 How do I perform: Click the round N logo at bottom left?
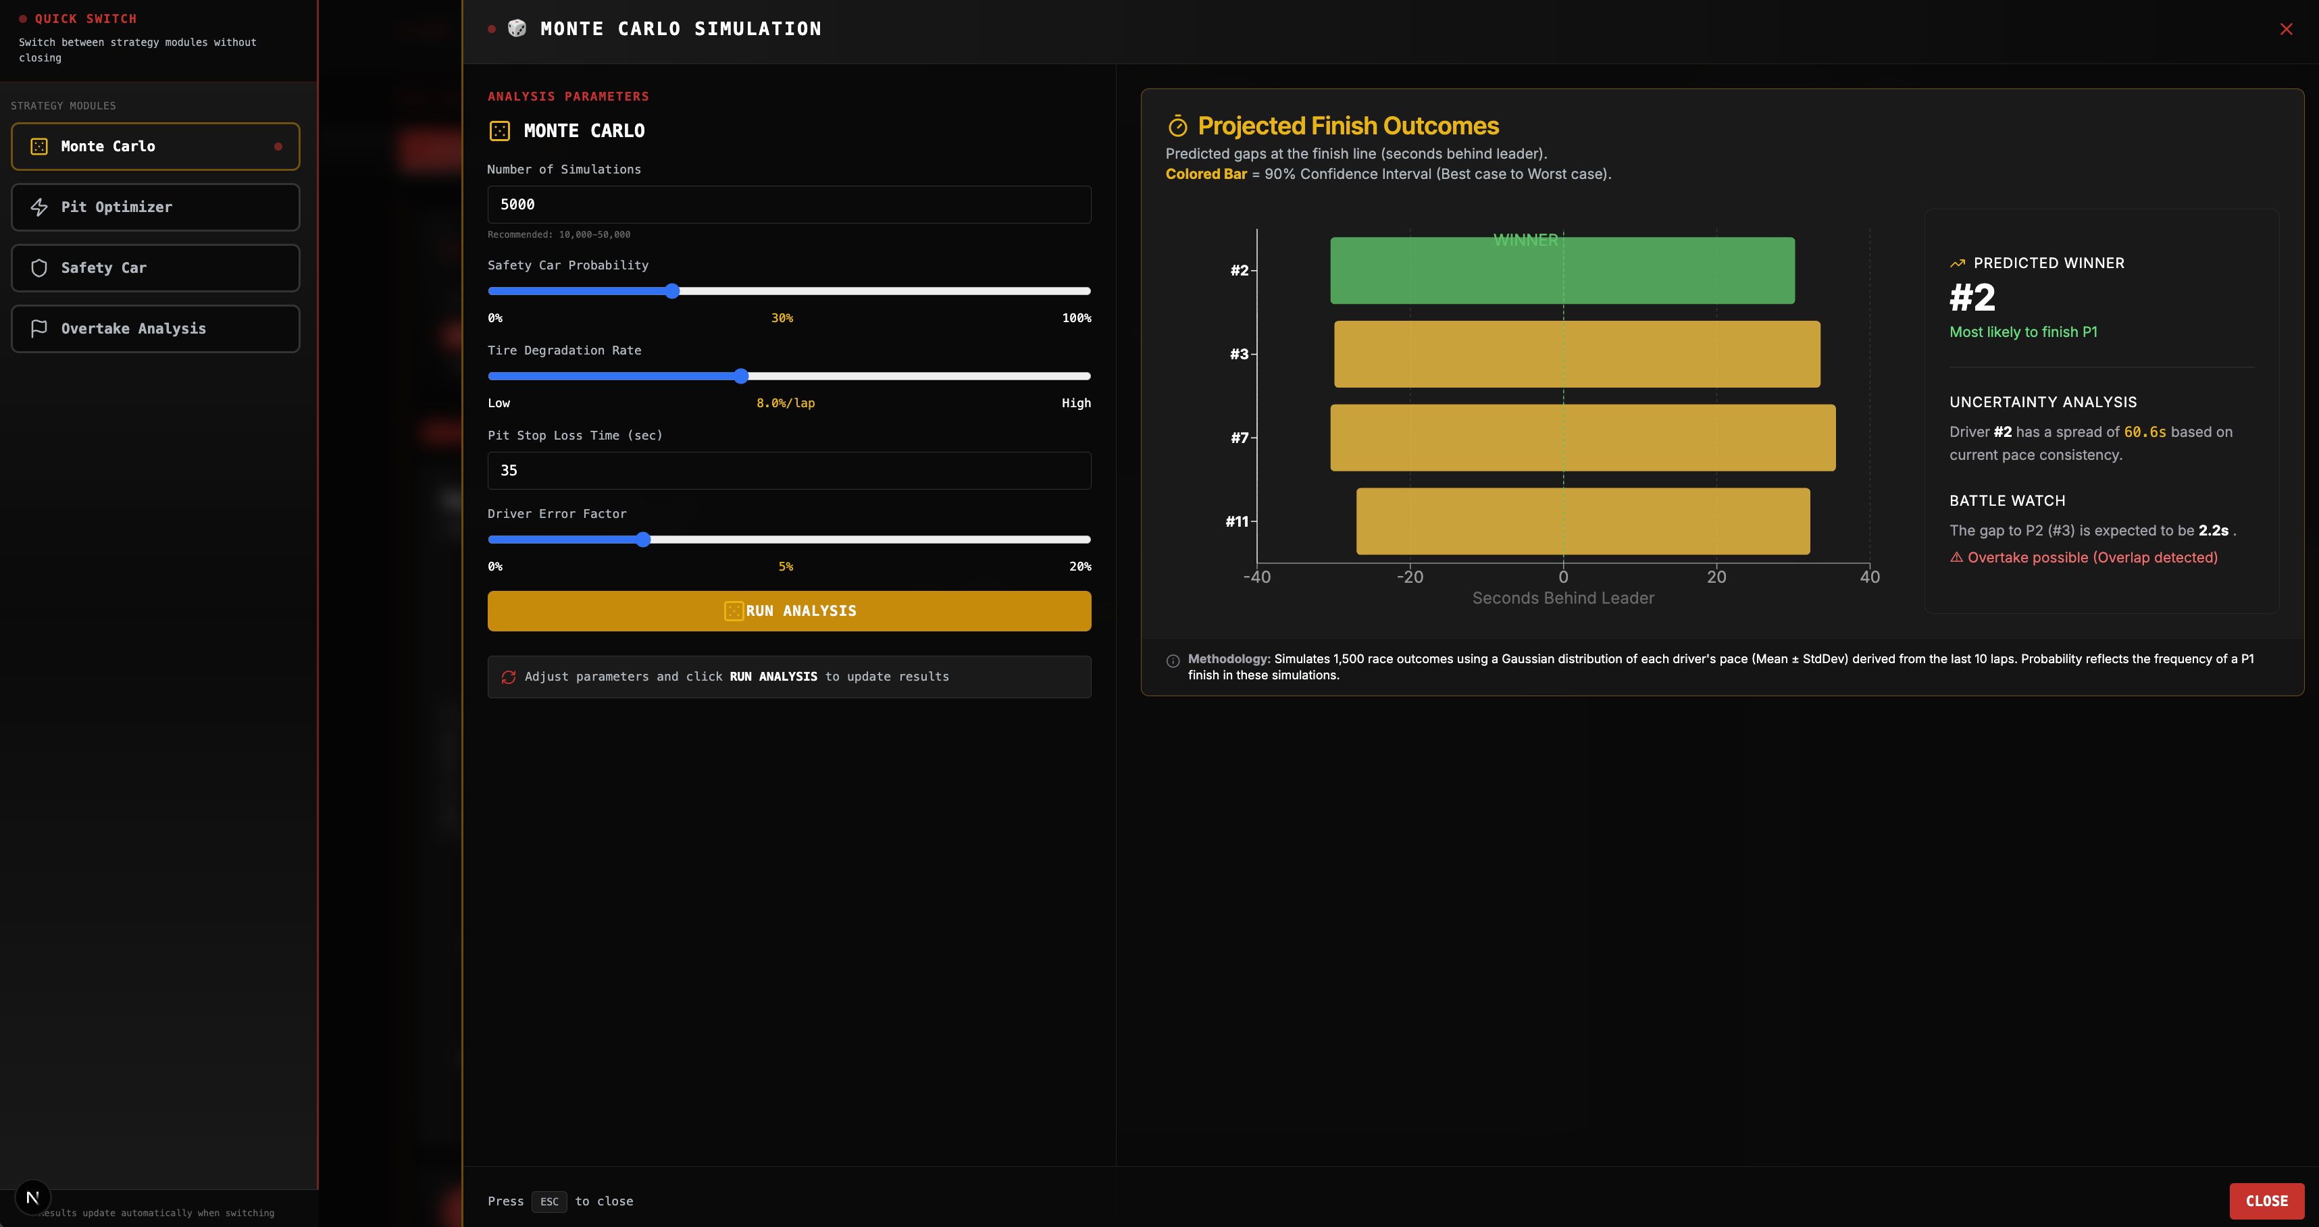(32, 1197)
